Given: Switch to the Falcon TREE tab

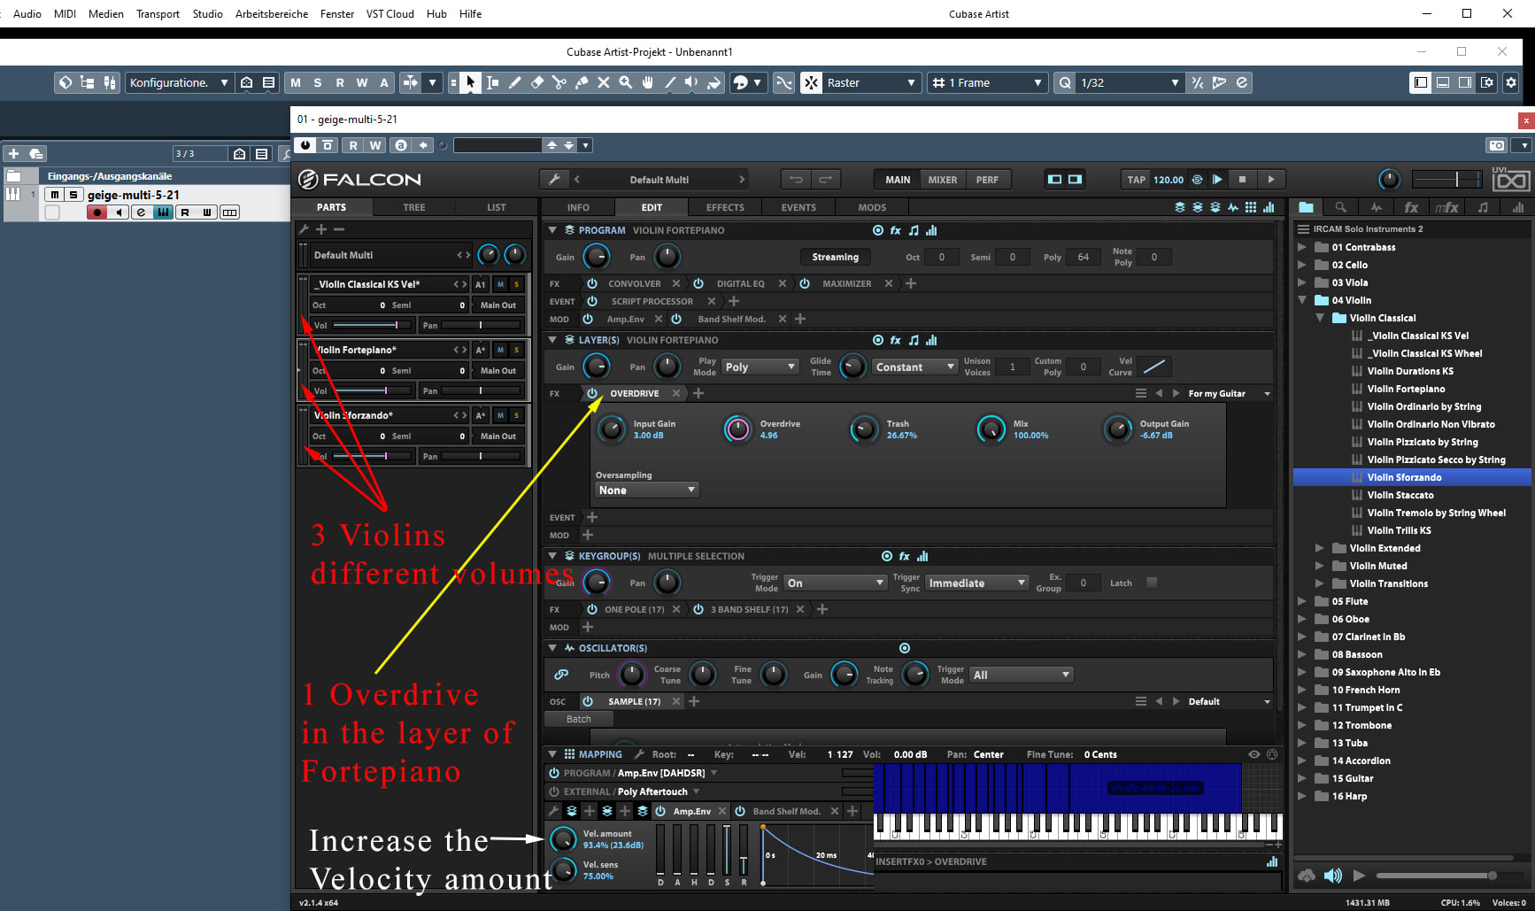Looking at the screenshot, I should [x=414, y=207].
